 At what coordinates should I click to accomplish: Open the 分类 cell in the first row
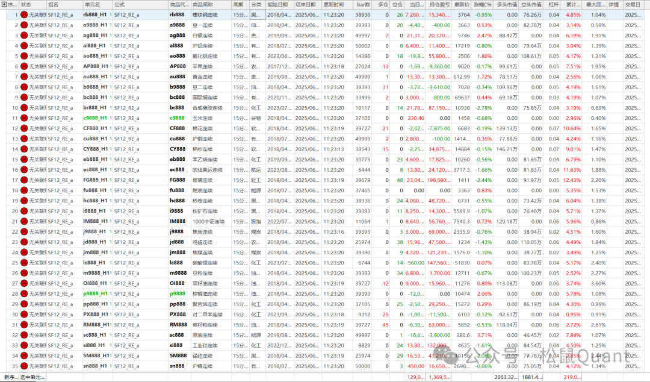[x=256, y=14]
